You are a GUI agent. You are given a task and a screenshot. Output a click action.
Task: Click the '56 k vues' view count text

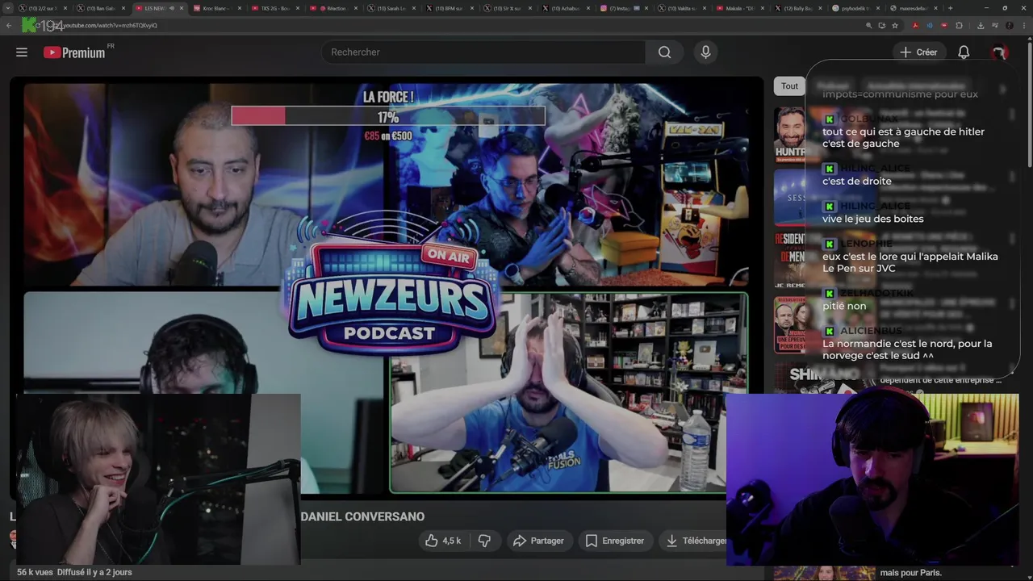[x=35, y=572]
